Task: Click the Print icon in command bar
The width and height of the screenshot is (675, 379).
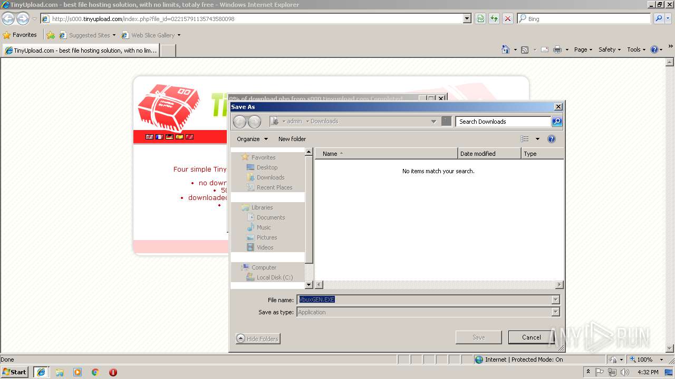Action: click(x=557, y=49)
